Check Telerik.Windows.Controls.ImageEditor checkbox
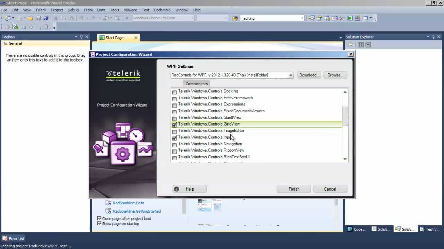The width and height of the screenshot is (444, 249). point(174,132)
